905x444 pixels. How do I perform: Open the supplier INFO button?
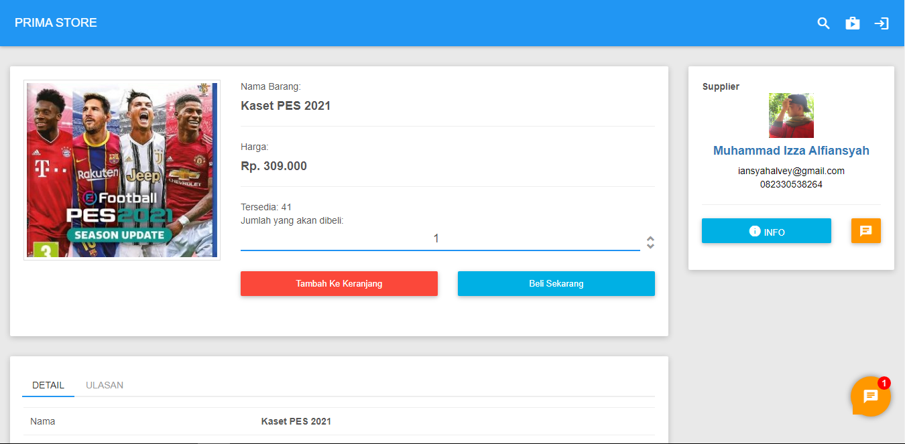coord(766,231)
